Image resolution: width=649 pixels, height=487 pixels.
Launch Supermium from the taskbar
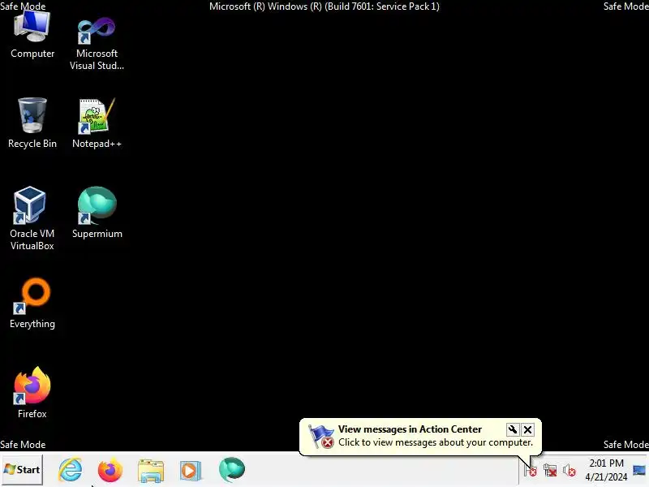click(232, 470)
